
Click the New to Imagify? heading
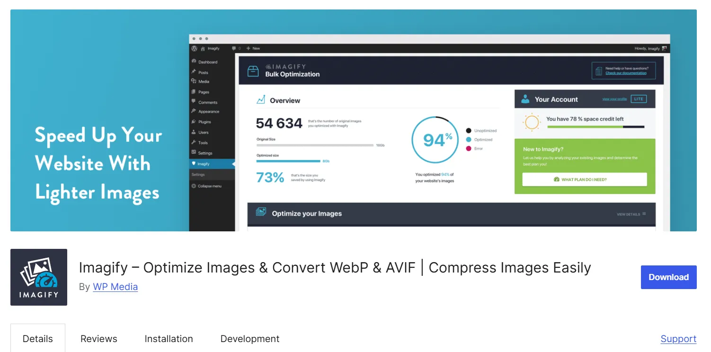pyautogui.click(x=543, y=149)
